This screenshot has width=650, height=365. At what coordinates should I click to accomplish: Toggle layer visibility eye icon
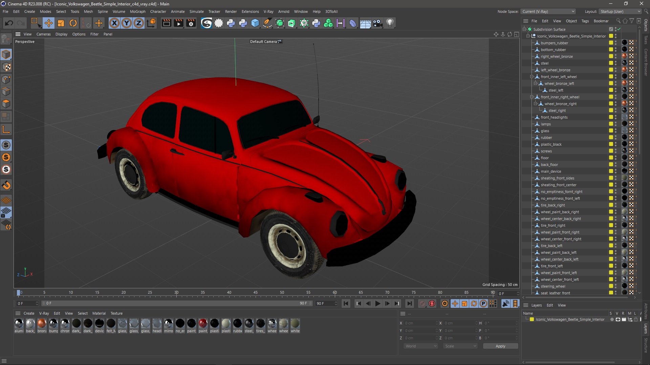(x=618, y=319)
